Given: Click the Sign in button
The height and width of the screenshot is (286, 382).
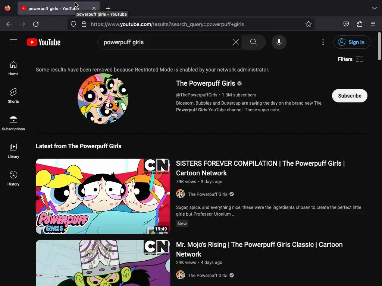Looking at the screenshot, I should 352,42.
